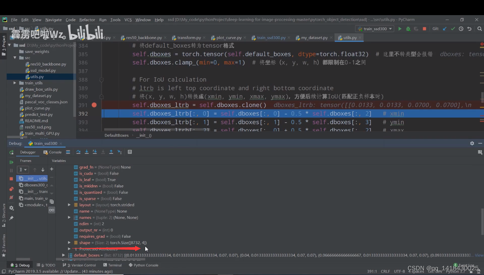Screen dimensions: 484x275
Task: Commit changes with Git green checkmark
Action: click(x=453, y=29)
